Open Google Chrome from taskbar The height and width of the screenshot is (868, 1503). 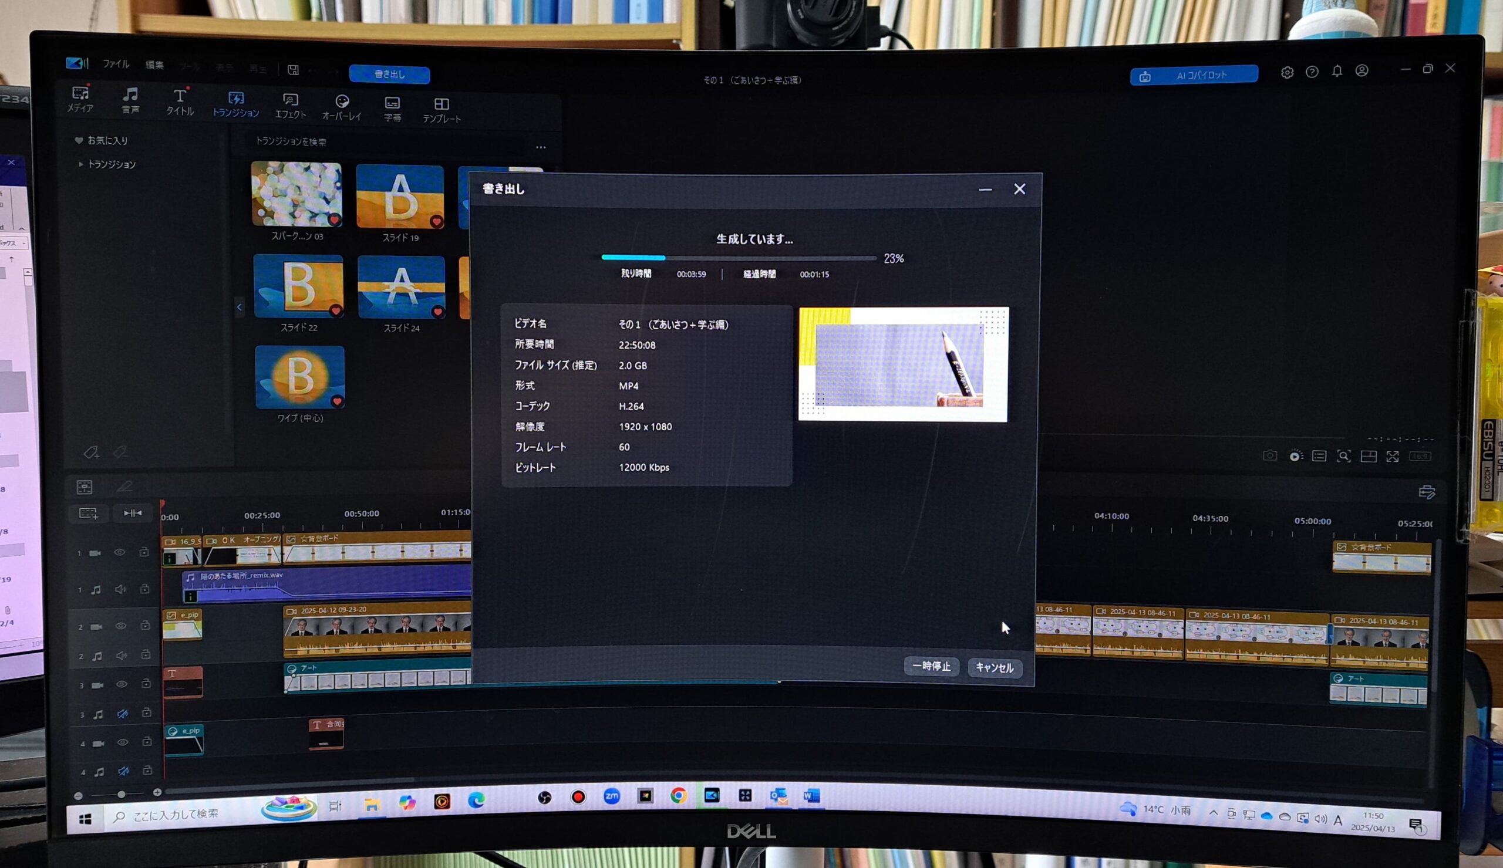coord(679,795)
